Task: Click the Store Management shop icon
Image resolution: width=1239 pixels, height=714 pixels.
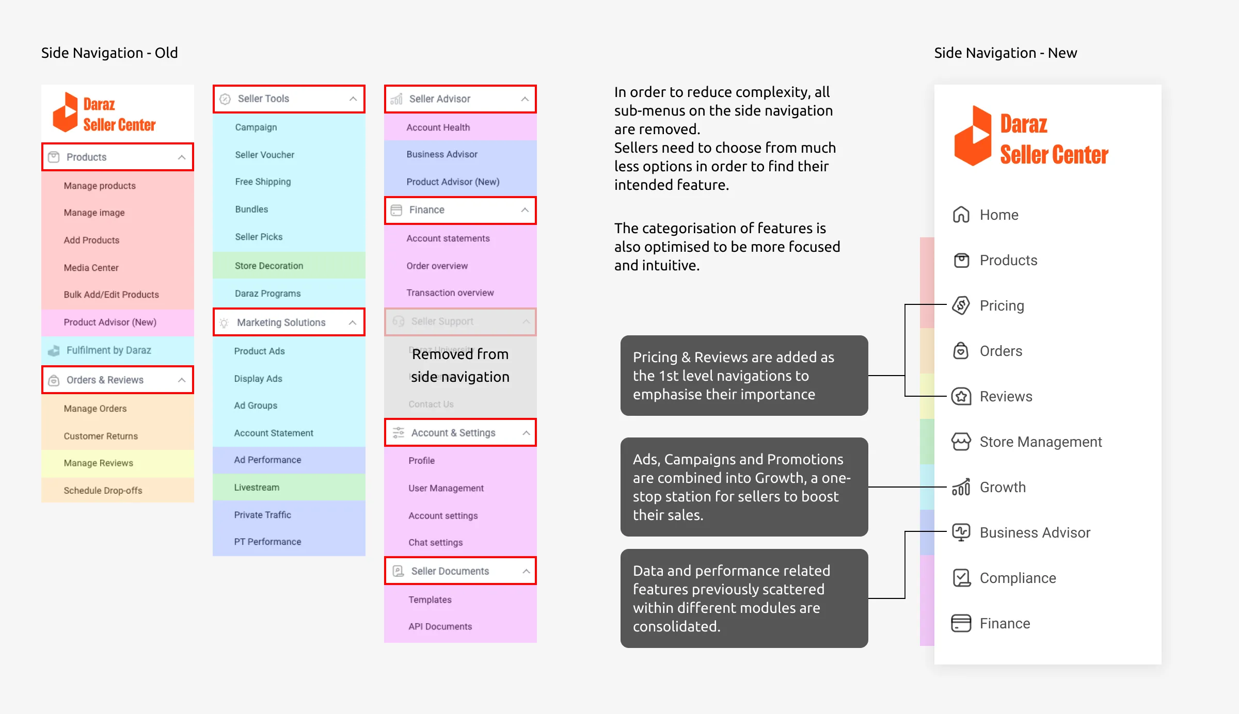Action: pyautogui.click(x=961, y=442)
